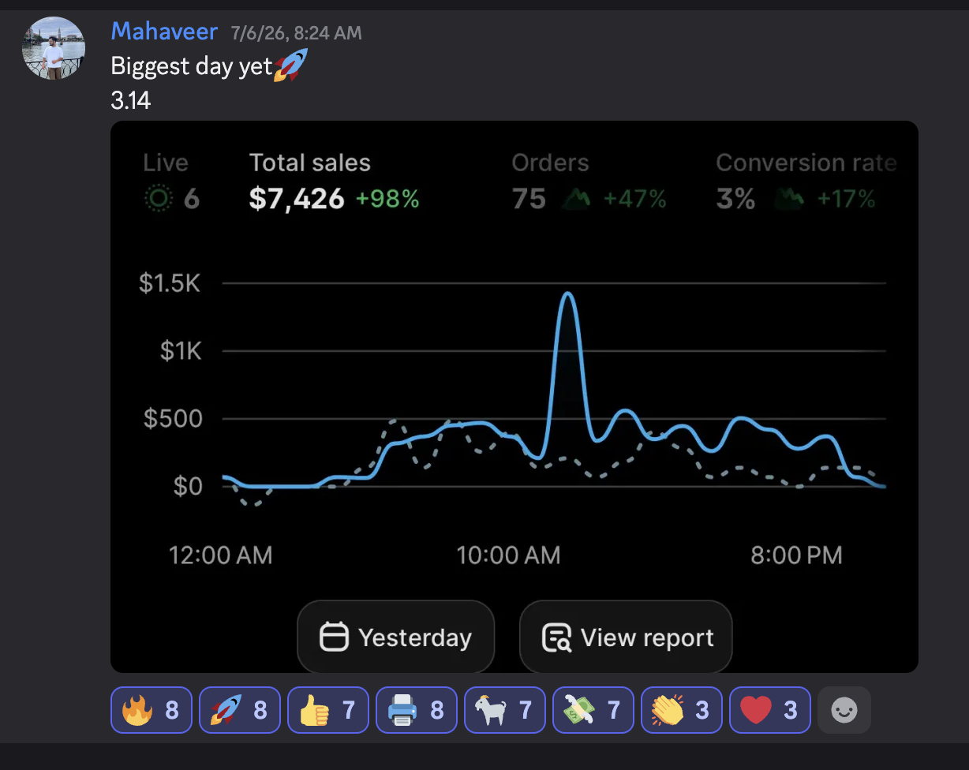This screenshot has width=969, height=770.
Task: Click the message timestamp 7/6/26, 8:24 AM
Action: (296, 33)
